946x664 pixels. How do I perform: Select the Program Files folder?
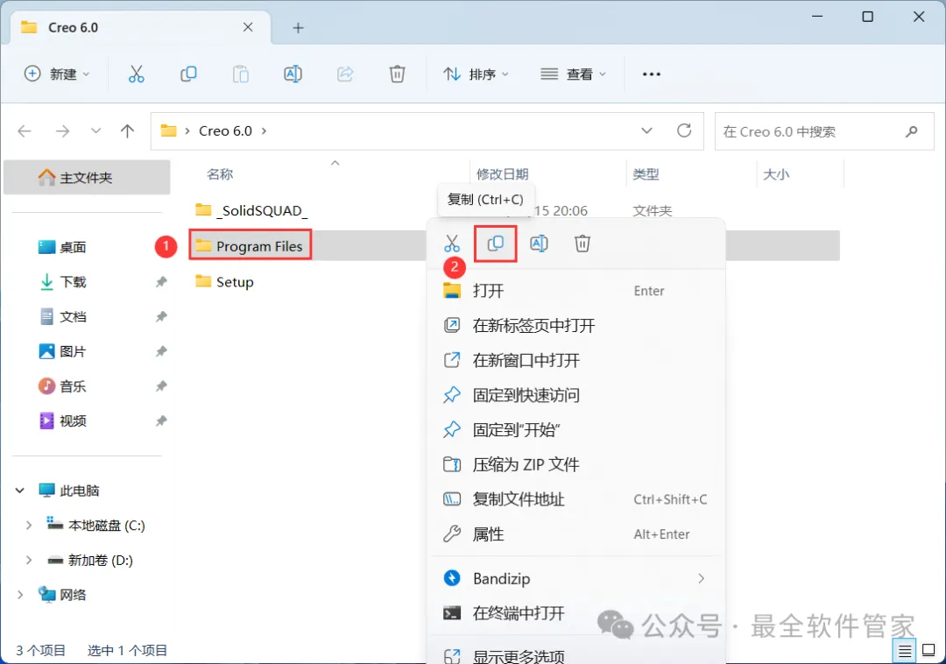250,245
